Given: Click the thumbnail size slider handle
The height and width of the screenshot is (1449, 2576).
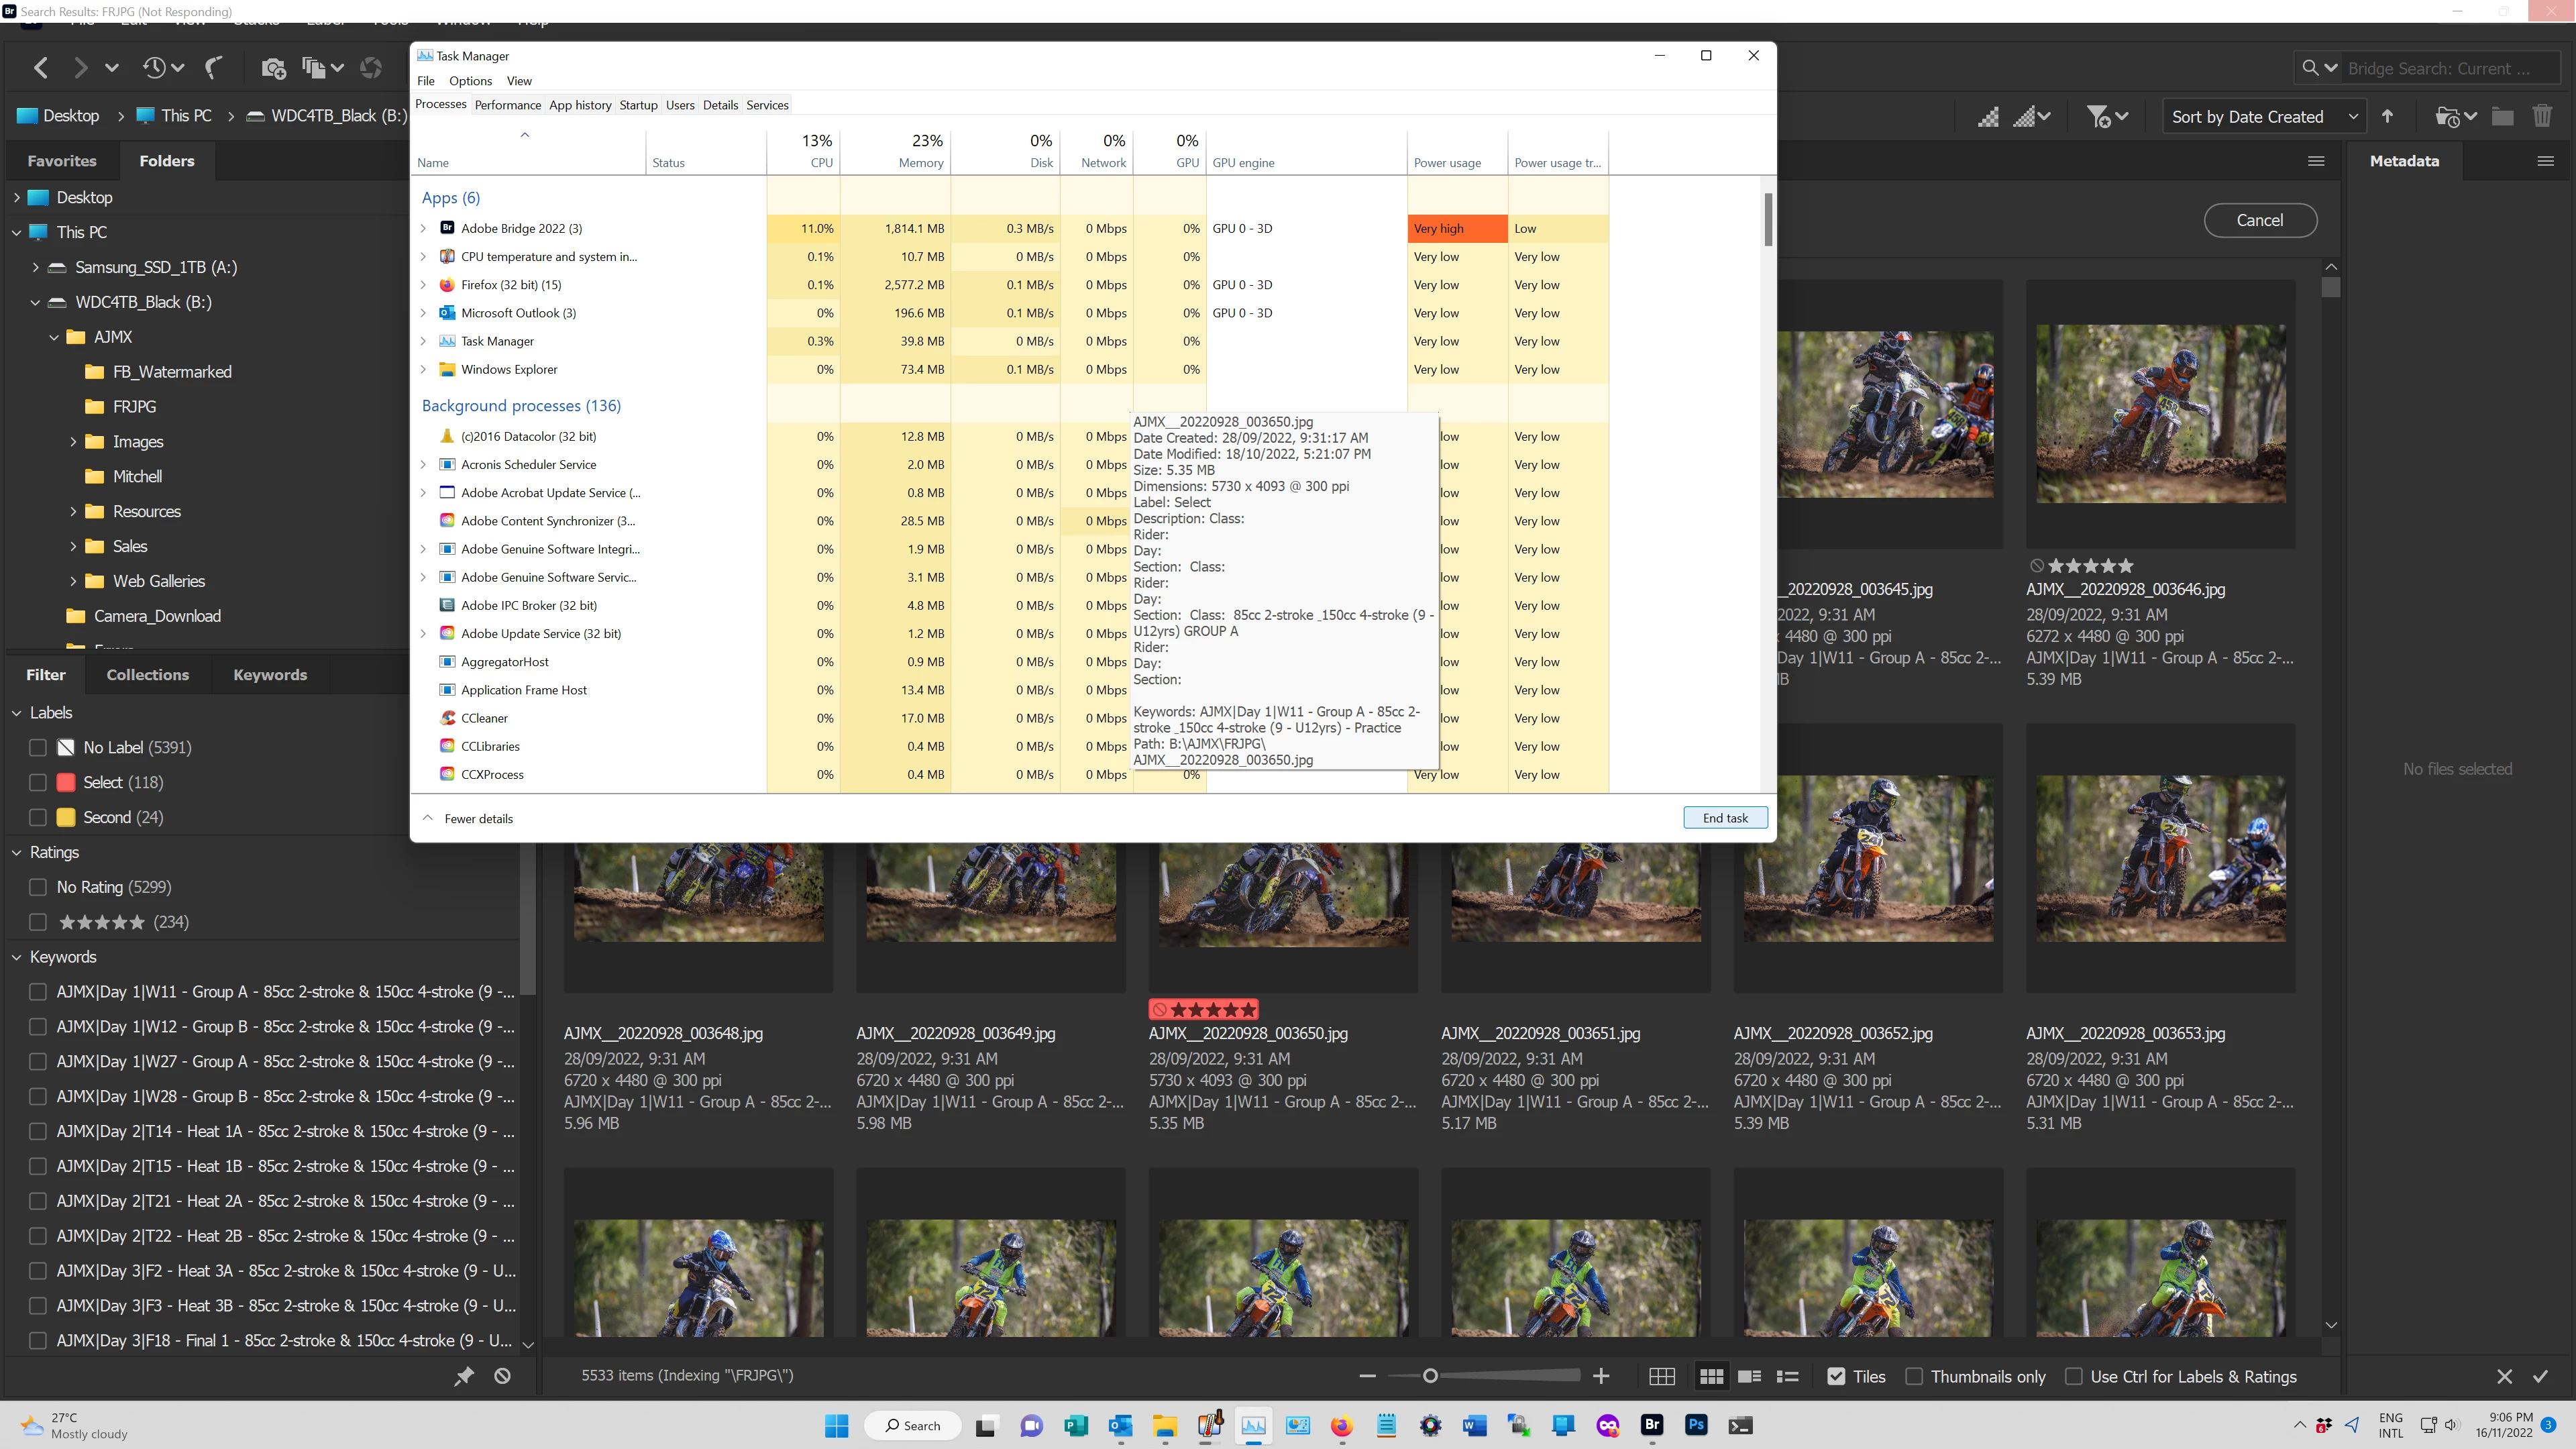Looking at the screenshot, I should [x=1430, y=1376].
